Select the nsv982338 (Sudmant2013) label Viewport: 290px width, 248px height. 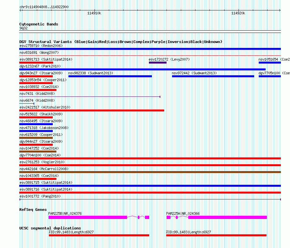91,73
